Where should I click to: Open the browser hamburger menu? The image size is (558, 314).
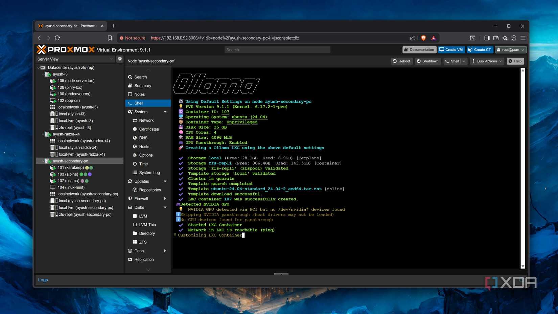pos(523,38)
